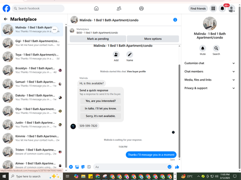The width and height of the screenshot is (241, 180).
Task: Open the Groups icon in top navigation
Action: click(x=141, y=8)
